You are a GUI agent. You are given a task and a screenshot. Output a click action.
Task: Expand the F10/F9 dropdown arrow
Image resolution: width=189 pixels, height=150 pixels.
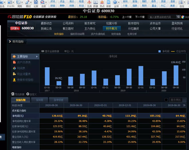pos(13,2)
